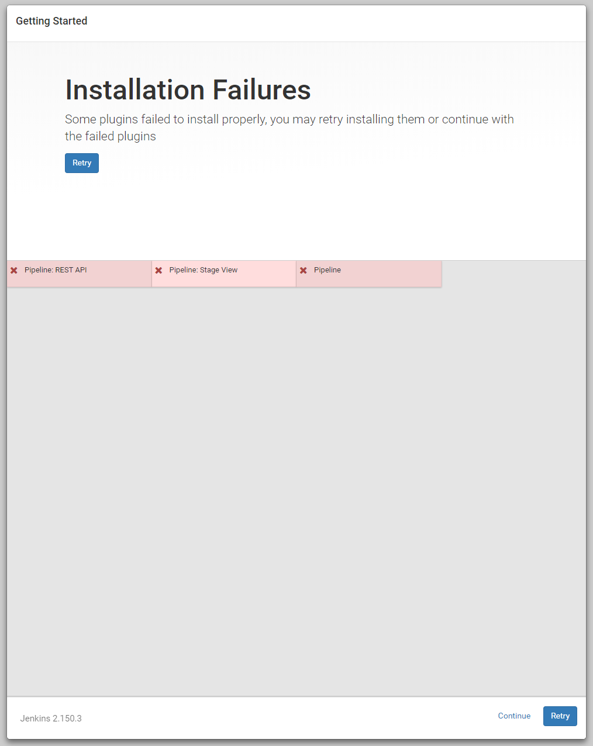Follow the Continue link in the footer

point(514,716)
